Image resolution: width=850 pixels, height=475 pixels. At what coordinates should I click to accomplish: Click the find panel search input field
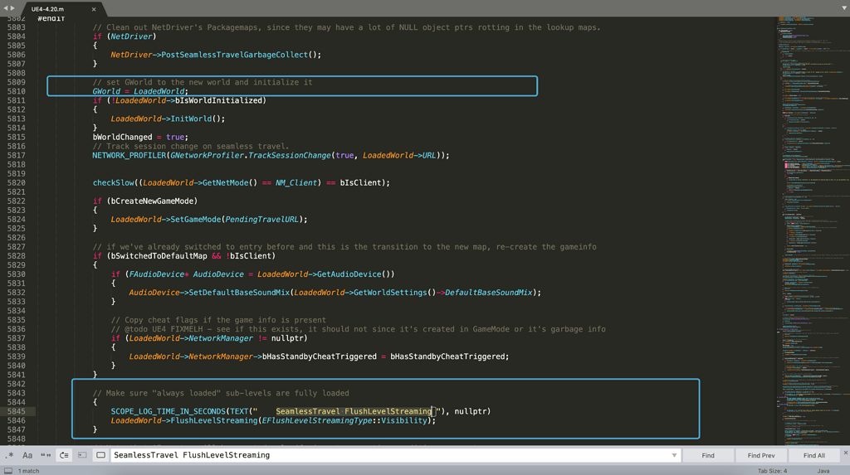click(390, 455)
